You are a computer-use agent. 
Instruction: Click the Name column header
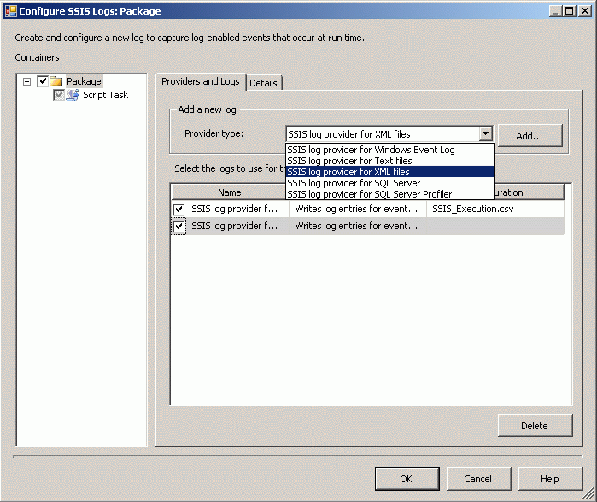click(x=229, y=192)
